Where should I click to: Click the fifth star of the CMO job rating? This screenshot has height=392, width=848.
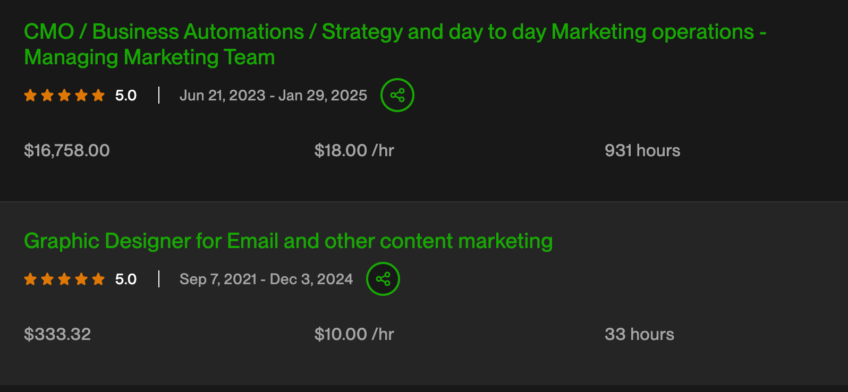coord(98,96)
